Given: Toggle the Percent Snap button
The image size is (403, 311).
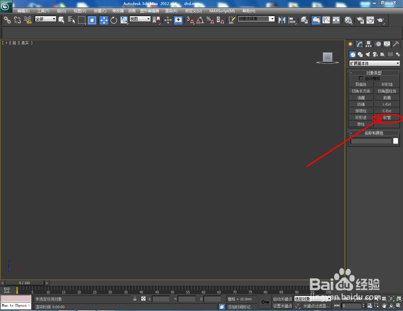Looking at the screenshot, I should click(210, 20).
